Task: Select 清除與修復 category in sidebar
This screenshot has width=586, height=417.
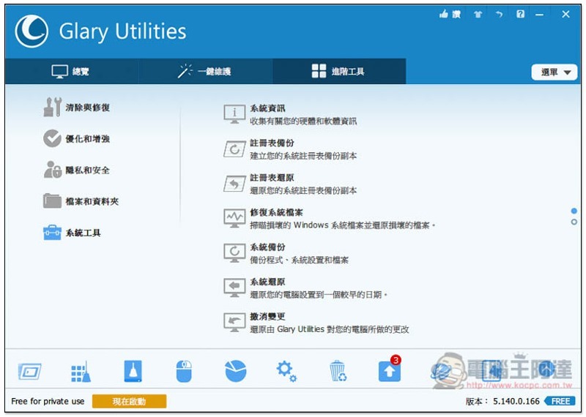Action: [77, 108]
